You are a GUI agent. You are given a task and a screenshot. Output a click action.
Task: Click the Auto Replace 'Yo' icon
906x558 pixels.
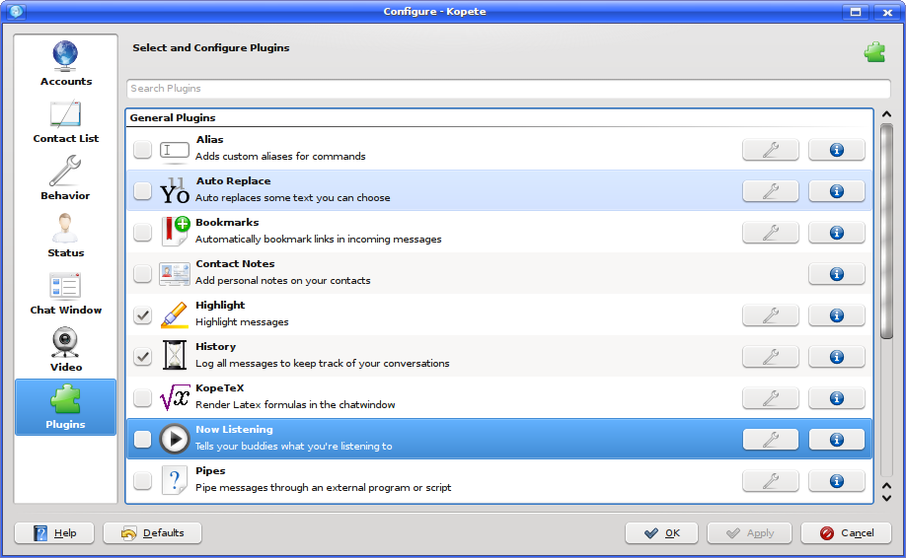tap(174, 191)
